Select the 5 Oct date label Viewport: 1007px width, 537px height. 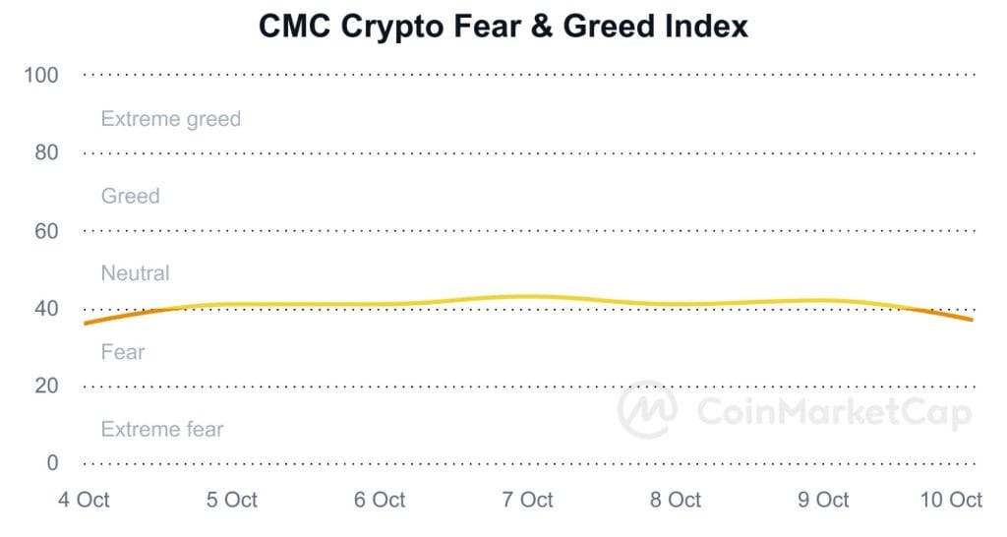coord(231,500)
